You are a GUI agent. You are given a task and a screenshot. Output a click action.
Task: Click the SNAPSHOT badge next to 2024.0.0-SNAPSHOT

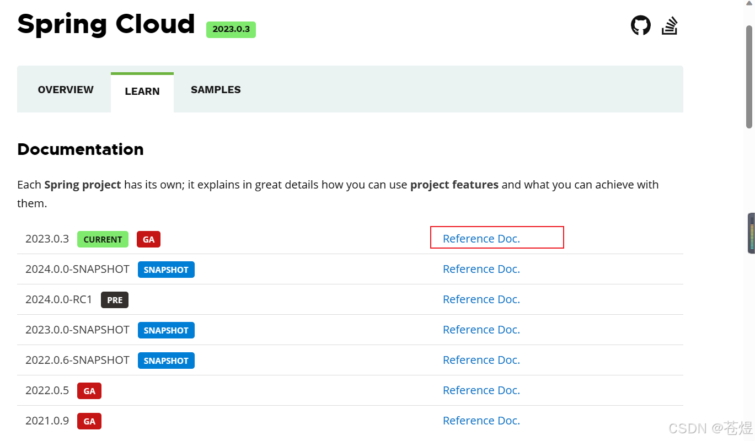166,270
